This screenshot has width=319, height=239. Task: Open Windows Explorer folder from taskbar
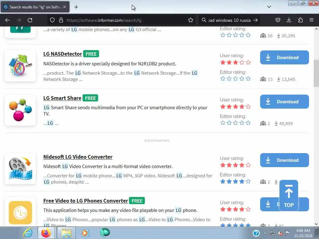[x=66, y=233]
